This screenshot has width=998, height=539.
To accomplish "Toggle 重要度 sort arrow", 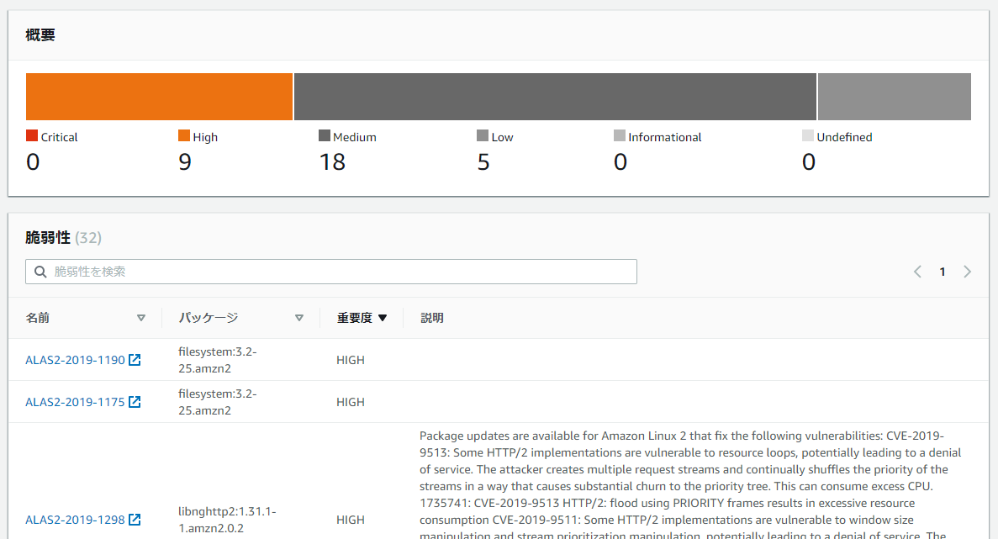I will 383,318.
